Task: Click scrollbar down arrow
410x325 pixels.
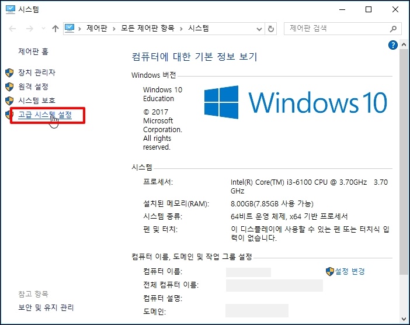Action: pos(404,319)
